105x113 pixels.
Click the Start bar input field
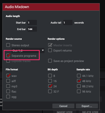point(32,22)
